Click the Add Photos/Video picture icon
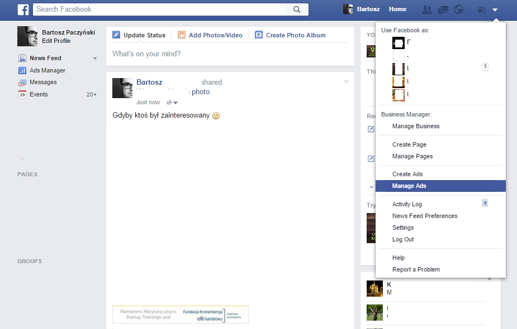 point(182,35)
